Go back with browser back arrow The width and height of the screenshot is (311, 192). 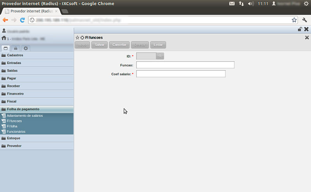5,20
